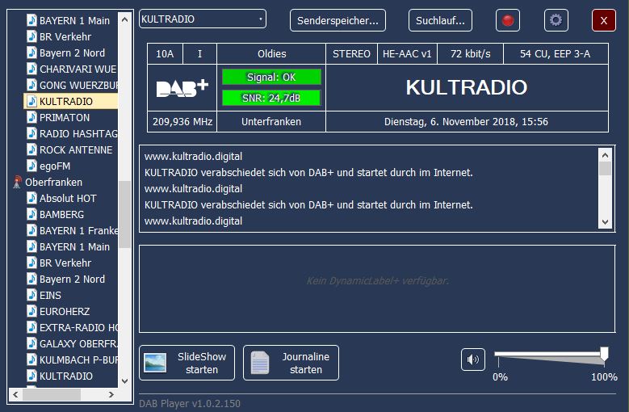Click the SlideShow picture icon

pyautogui.click(x=155, y=363)
